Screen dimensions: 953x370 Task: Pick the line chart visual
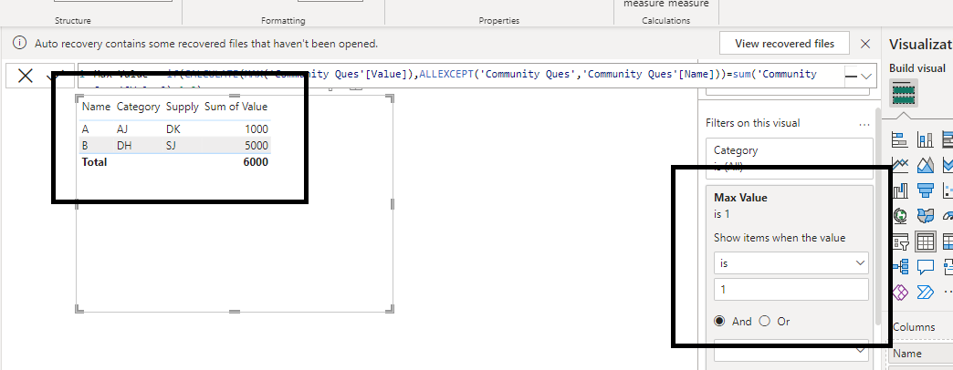(899, 165)
